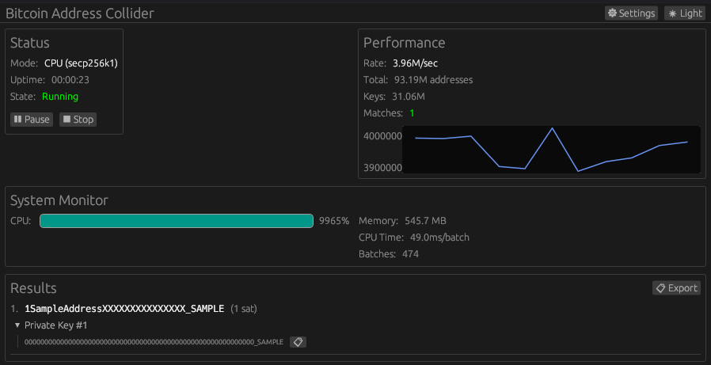Click the Running state value
Viewport: 711px width, 365px height.
click(x=60, y=97)
